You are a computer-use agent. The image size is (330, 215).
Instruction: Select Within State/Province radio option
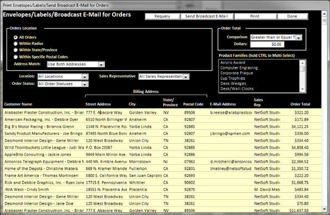(x=16, y=50)
